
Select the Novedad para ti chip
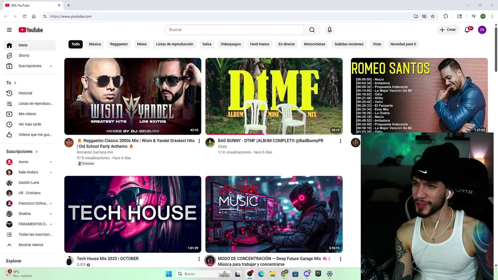403,44
